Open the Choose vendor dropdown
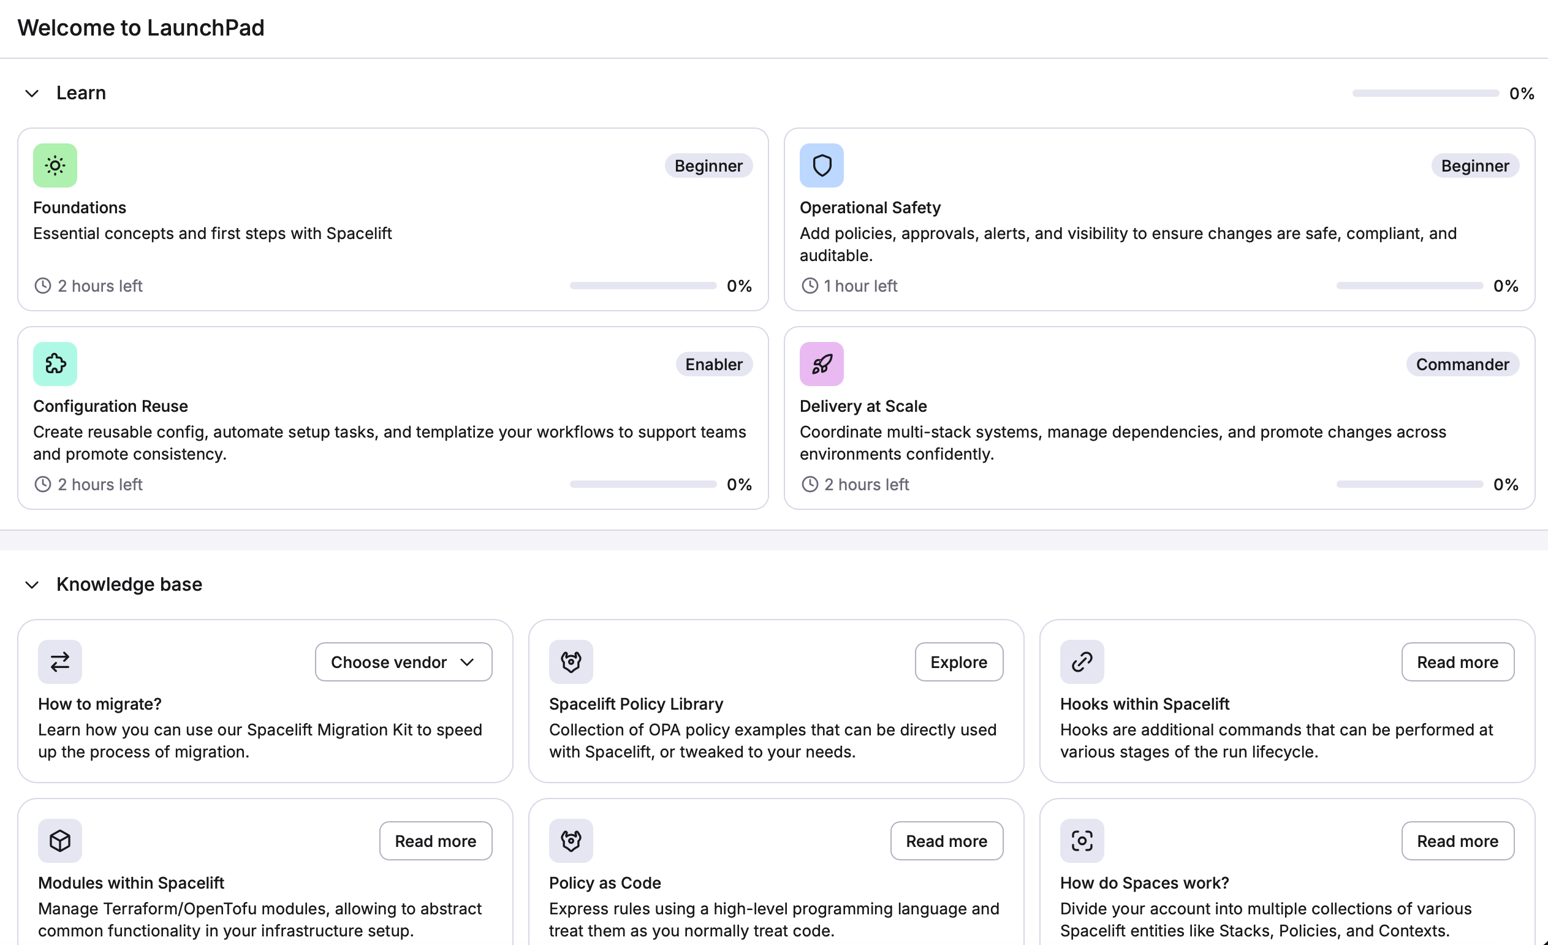This screenshot has width=1548, height=945. click(x=403, y=662)
